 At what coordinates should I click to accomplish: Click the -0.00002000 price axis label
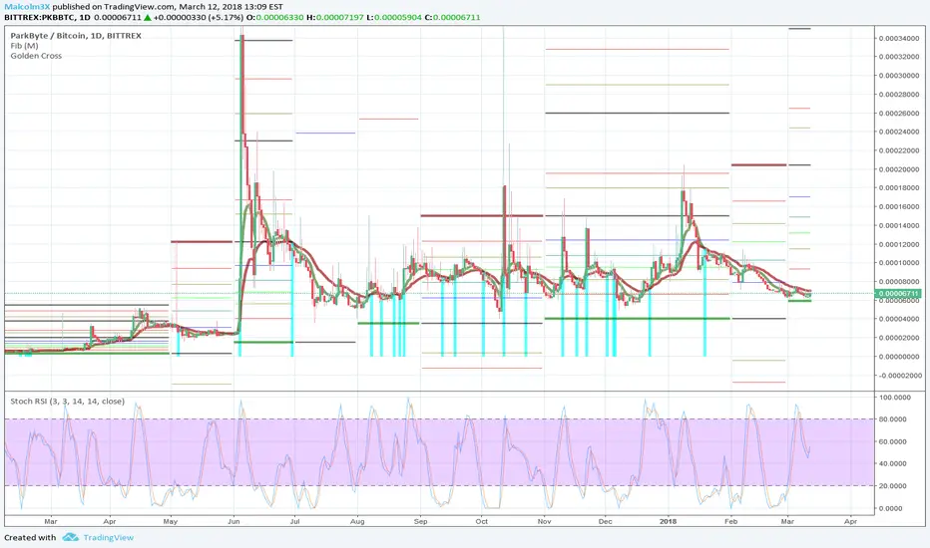pos(900,376)
